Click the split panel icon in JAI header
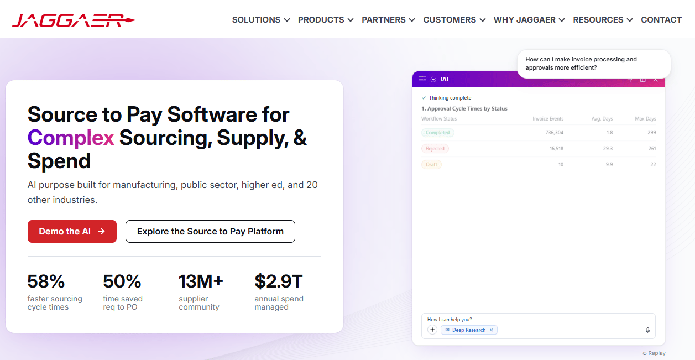The image size is (695, 360). coord(642,80)
